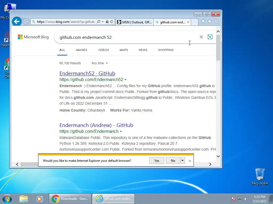The image size is (273, 204).
Task: Launch Windows Media Player from taskbar
Action: 39,199
